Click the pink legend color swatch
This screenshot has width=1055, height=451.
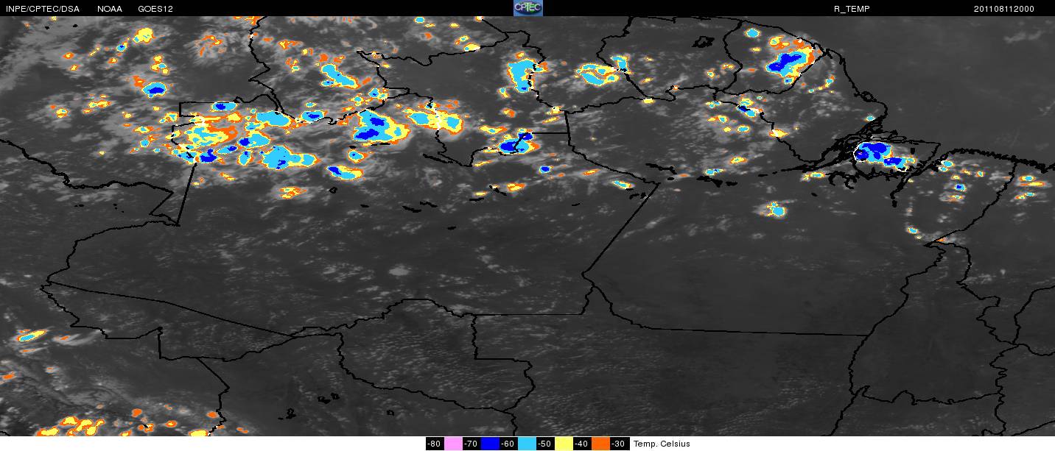[453, 444]
